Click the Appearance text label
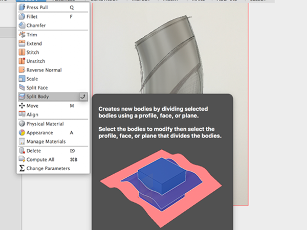The height and width of the screenshot is (230, 307). pos(39,133)
